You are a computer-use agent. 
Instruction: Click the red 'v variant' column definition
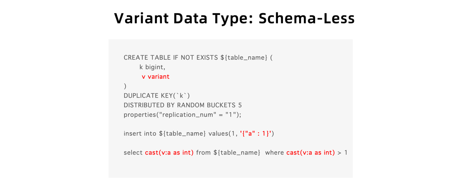click(156, 77)
